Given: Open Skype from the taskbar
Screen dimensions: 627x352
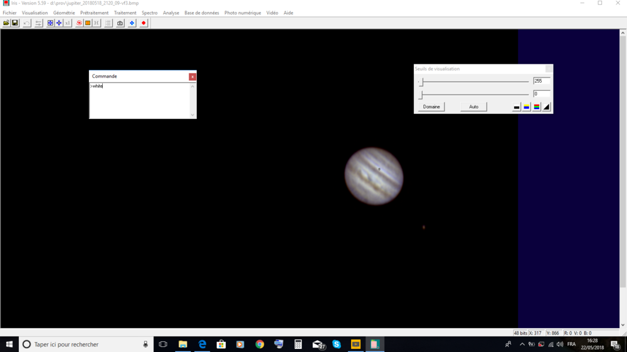Looking at the screenshot, I should point(336,344).
